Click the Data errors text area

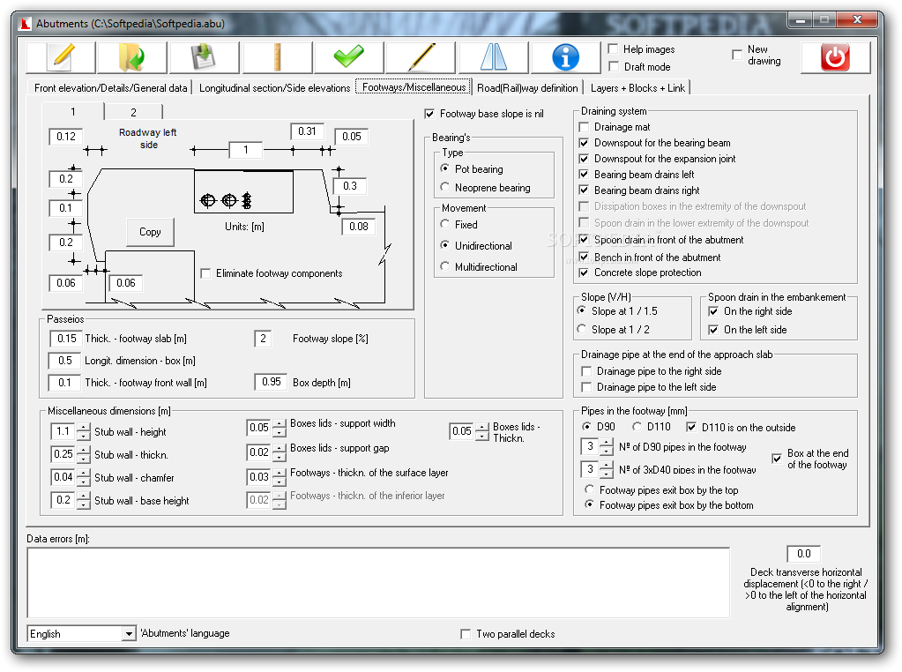pos(378,582)
